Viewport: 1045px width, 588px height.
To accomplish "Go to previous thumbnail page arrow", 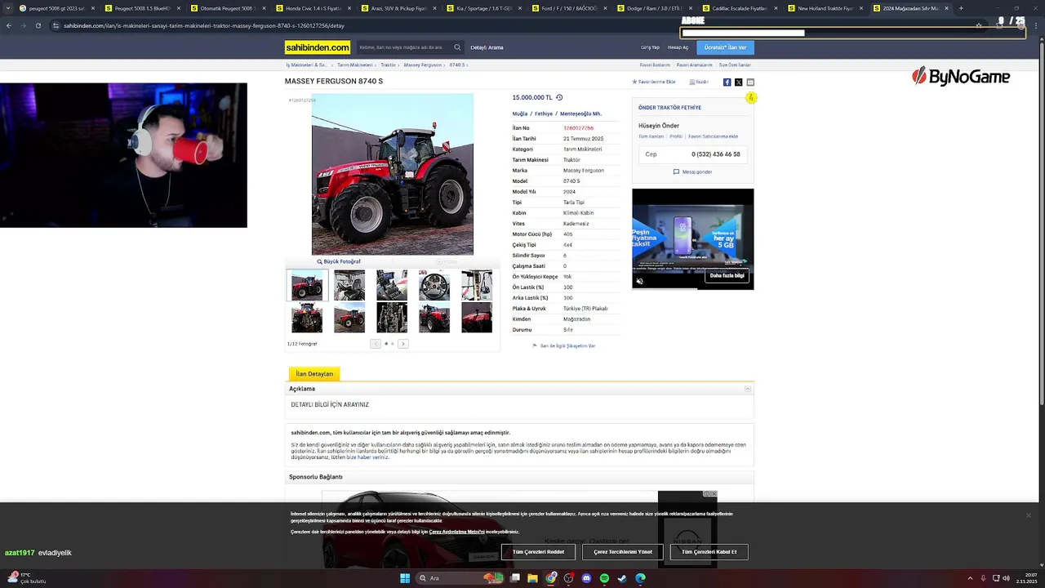I will pyautogui.click(x=376, y=344).
